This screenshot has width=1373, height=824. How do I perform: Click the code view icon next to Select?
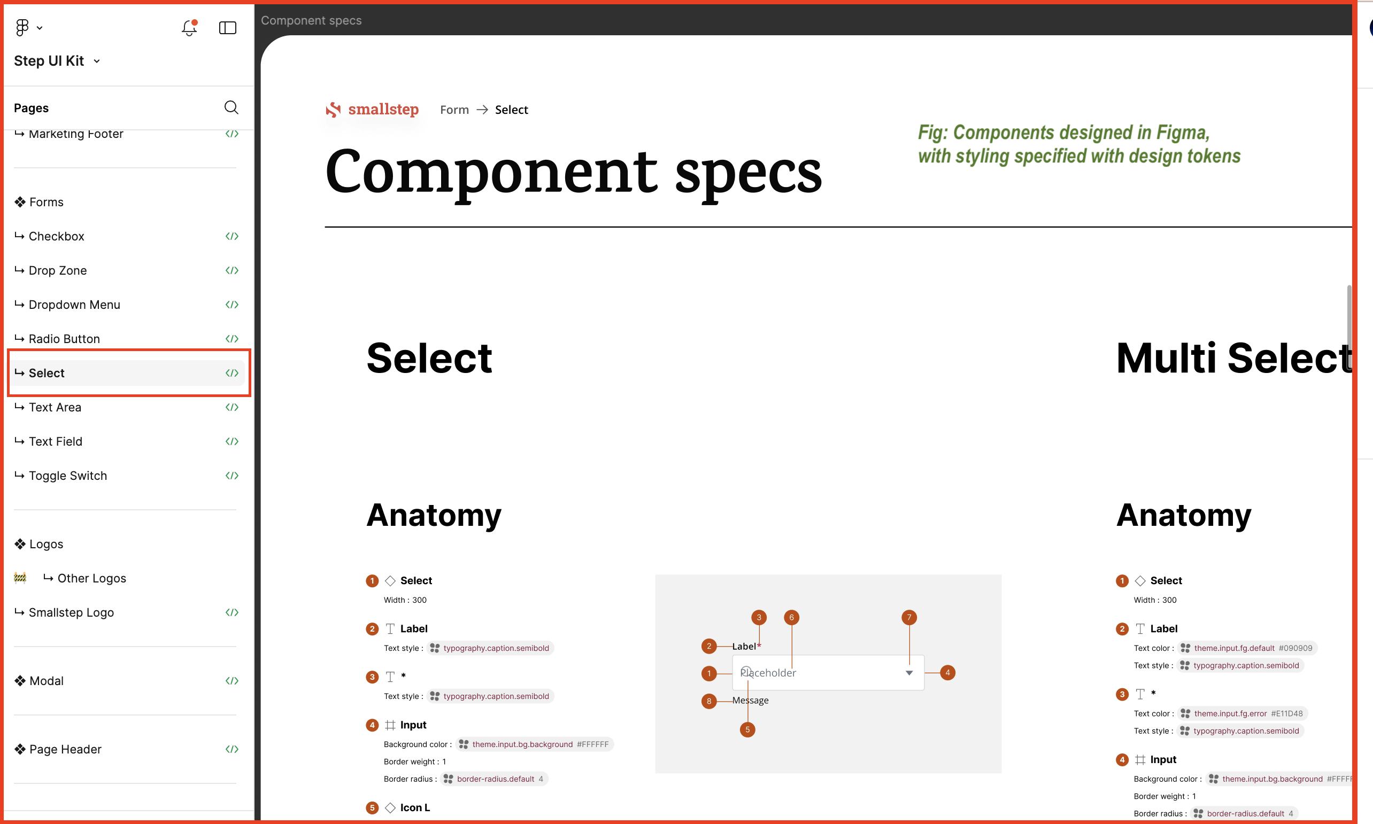[x=233, y=372]
